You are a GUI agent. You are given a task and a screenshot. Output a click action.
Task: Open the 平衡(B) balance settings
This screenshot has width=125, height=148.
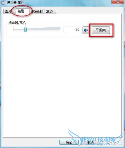click(x=101, y=30)
